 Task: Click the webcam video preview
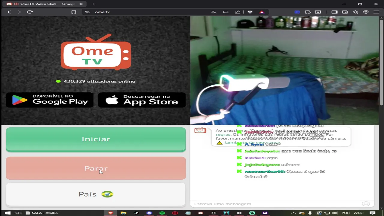pos(284,70)
